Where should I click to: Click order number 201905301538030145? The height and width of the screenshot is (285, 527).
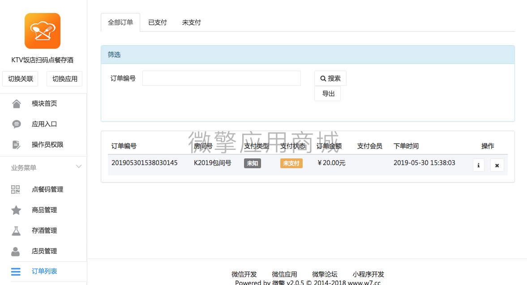click(145, 163)
